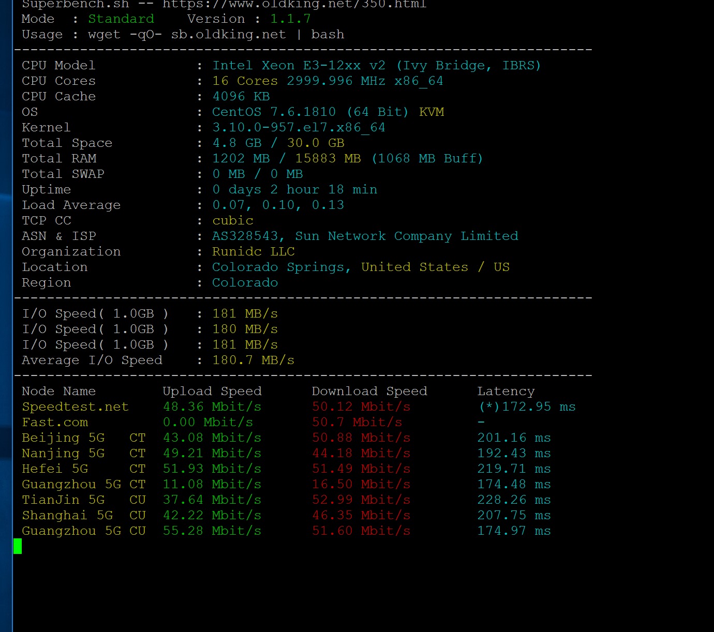Viewport: 714px width, 632px height.
Task: Click the Speedtest.net latency (*)172.95 ms
Action: (527, 407)
